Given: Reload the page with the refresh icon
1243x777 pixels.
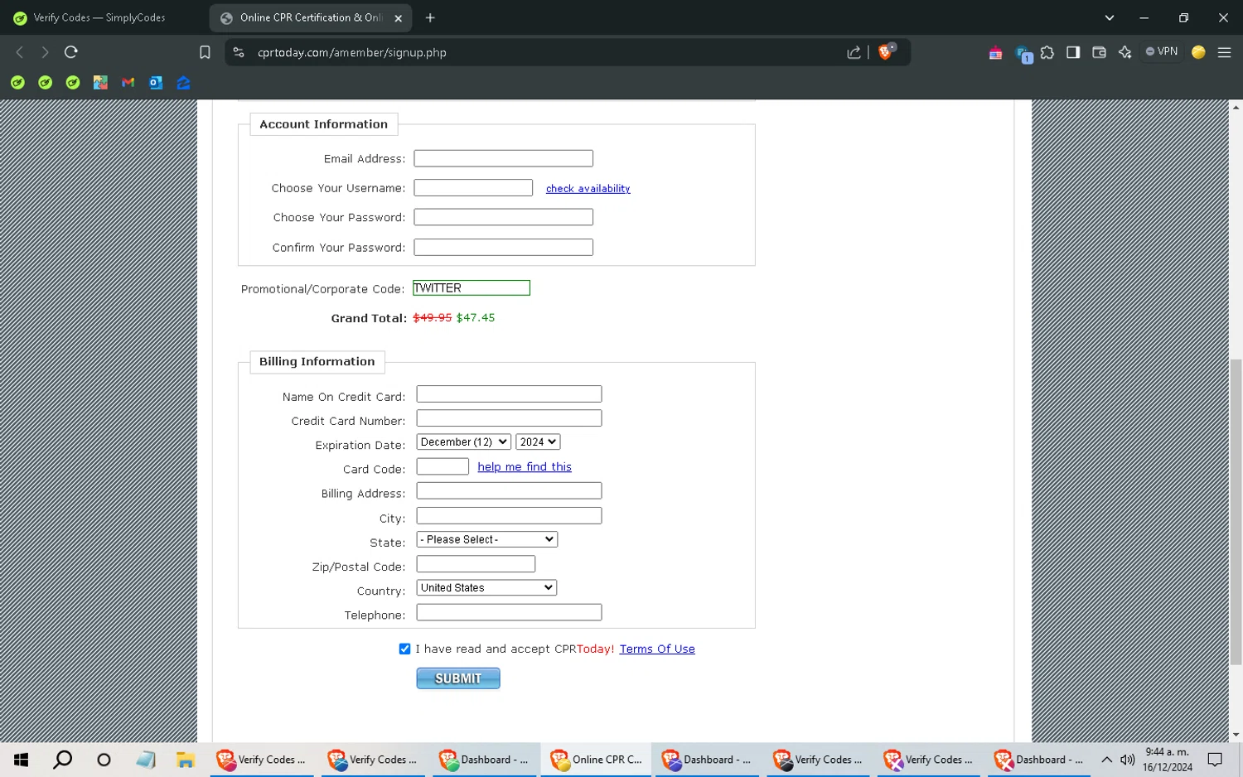Looking at the screenshot, I should tap(71, 52).
